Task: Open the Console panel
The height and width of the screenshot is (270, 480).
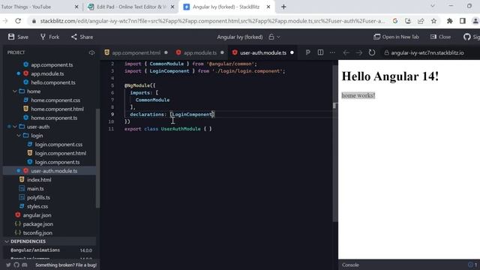Action: [x=350, y=265]
